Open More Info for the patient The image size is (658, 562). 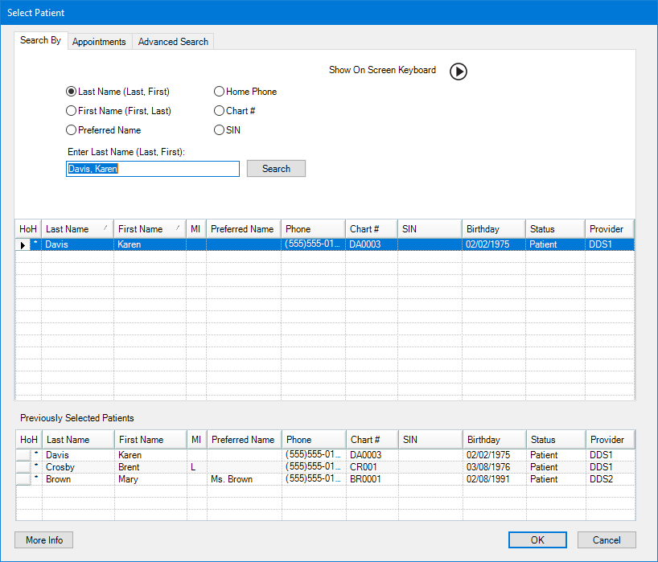point(44,540)
